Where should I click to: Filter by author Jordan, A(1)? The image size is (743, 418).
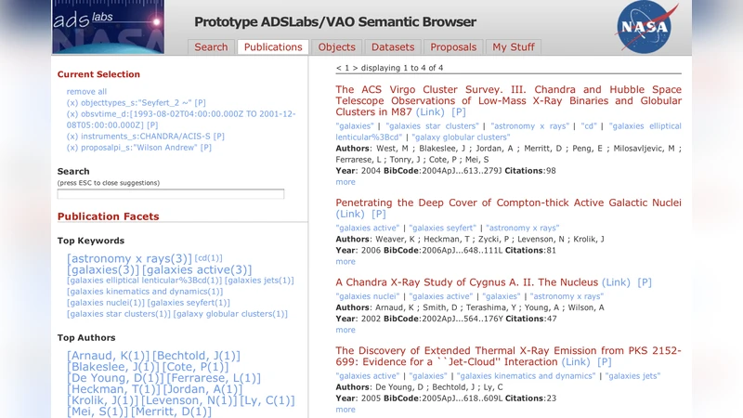click(x=202, y=389)
